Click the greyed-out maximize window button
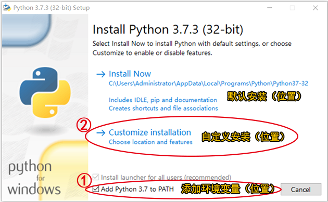The width and height of the screenshot is (328, 202). pyautogui.click(x=292, y=8)
